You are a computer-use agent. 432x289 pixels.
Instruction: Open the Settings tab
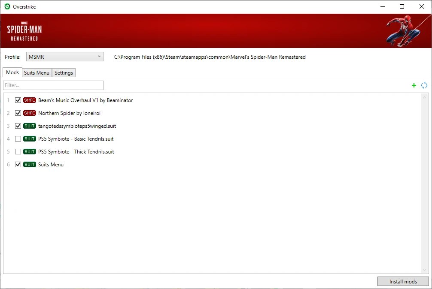pyautogui.click(x=64, y=72)
